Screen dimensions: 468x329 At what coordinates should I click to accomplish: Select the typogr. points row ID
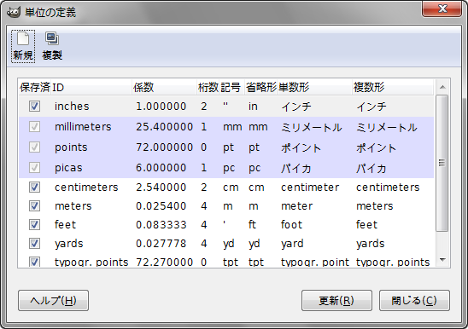[91, 262]
